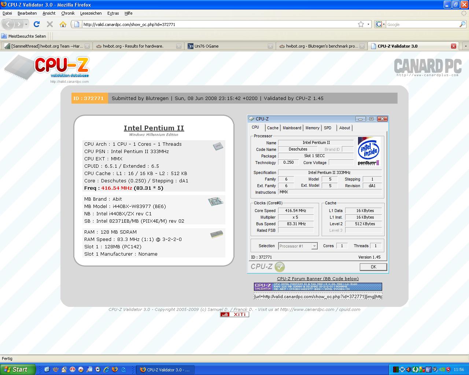Viewport: 469px width, 375px height.
Task: Launch Firefox from quick launch bar
Action: 115,370
